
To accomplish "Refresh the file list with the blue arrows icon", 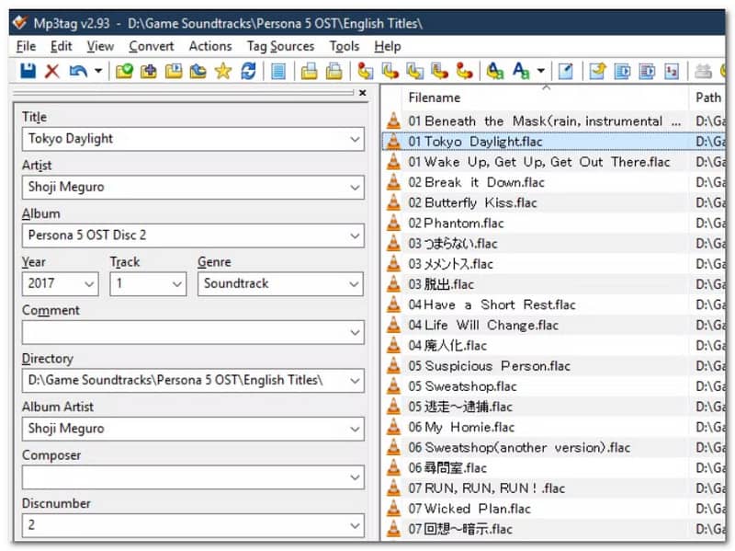I will (x=248, y=71).
